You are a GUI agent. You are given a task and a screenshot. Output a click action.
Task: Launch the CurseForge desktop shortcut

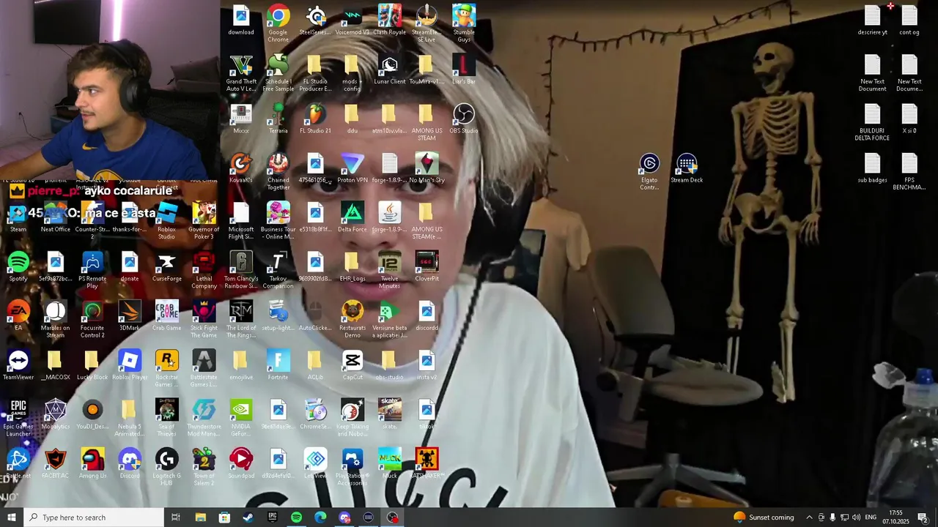[166, 266]
